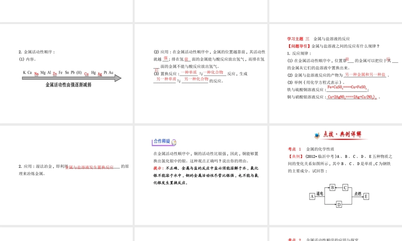Click the red 提示 label
The height and width of the screenshot is (241, 402).
pos(158,168)
